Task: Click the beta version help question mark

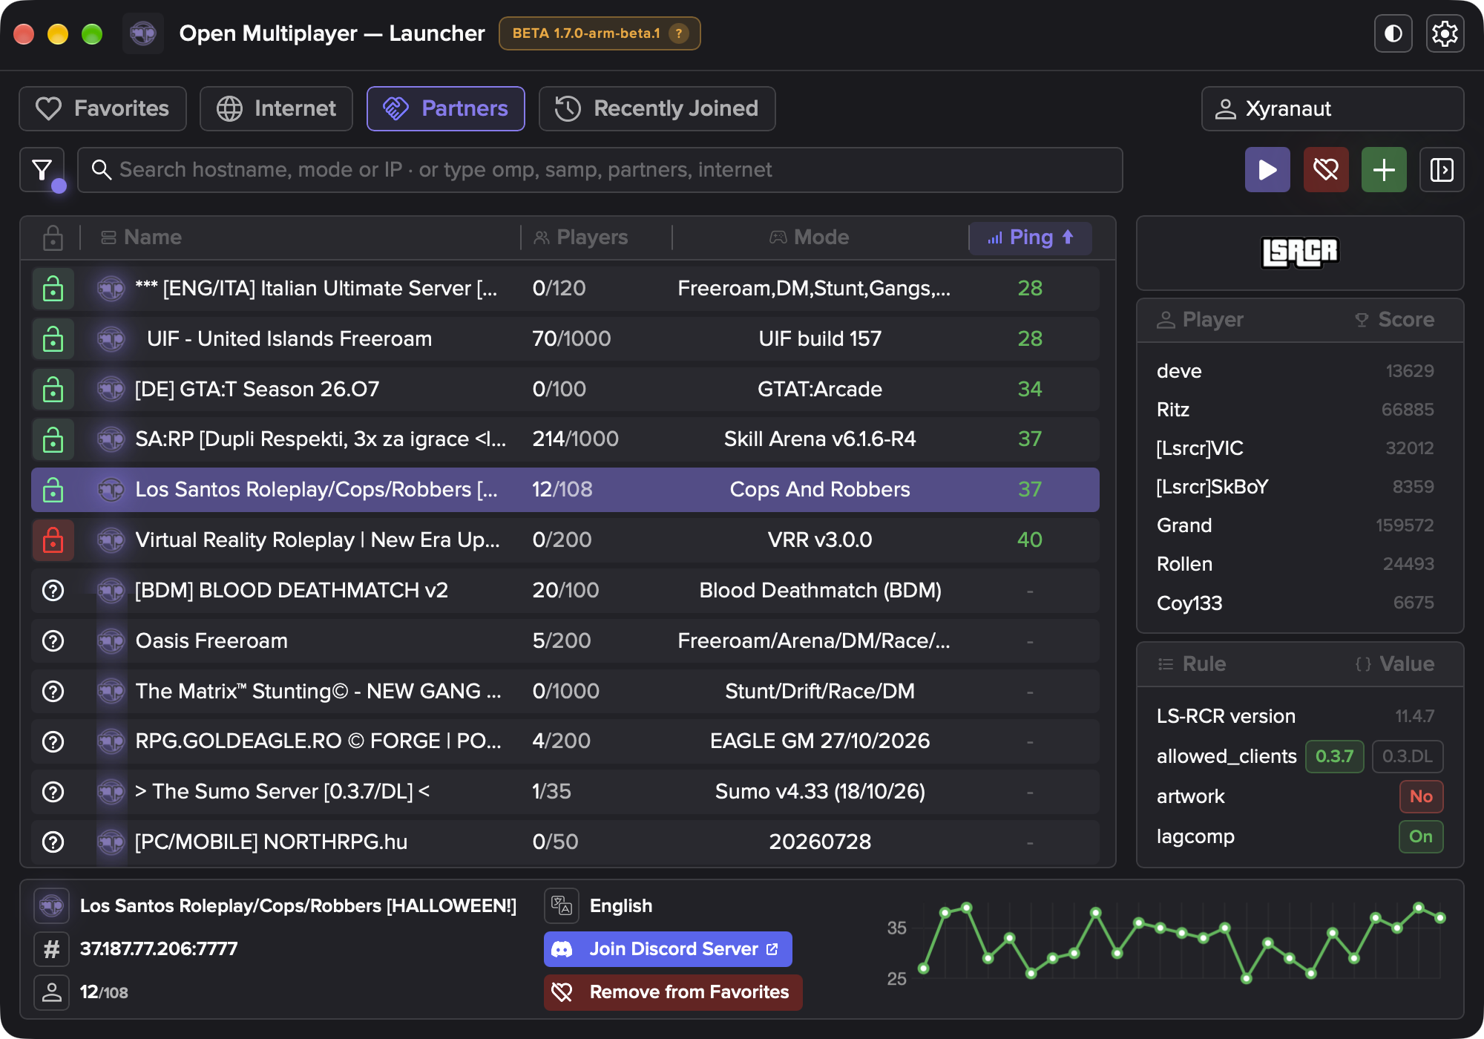Action: click(x=678, y=33)
